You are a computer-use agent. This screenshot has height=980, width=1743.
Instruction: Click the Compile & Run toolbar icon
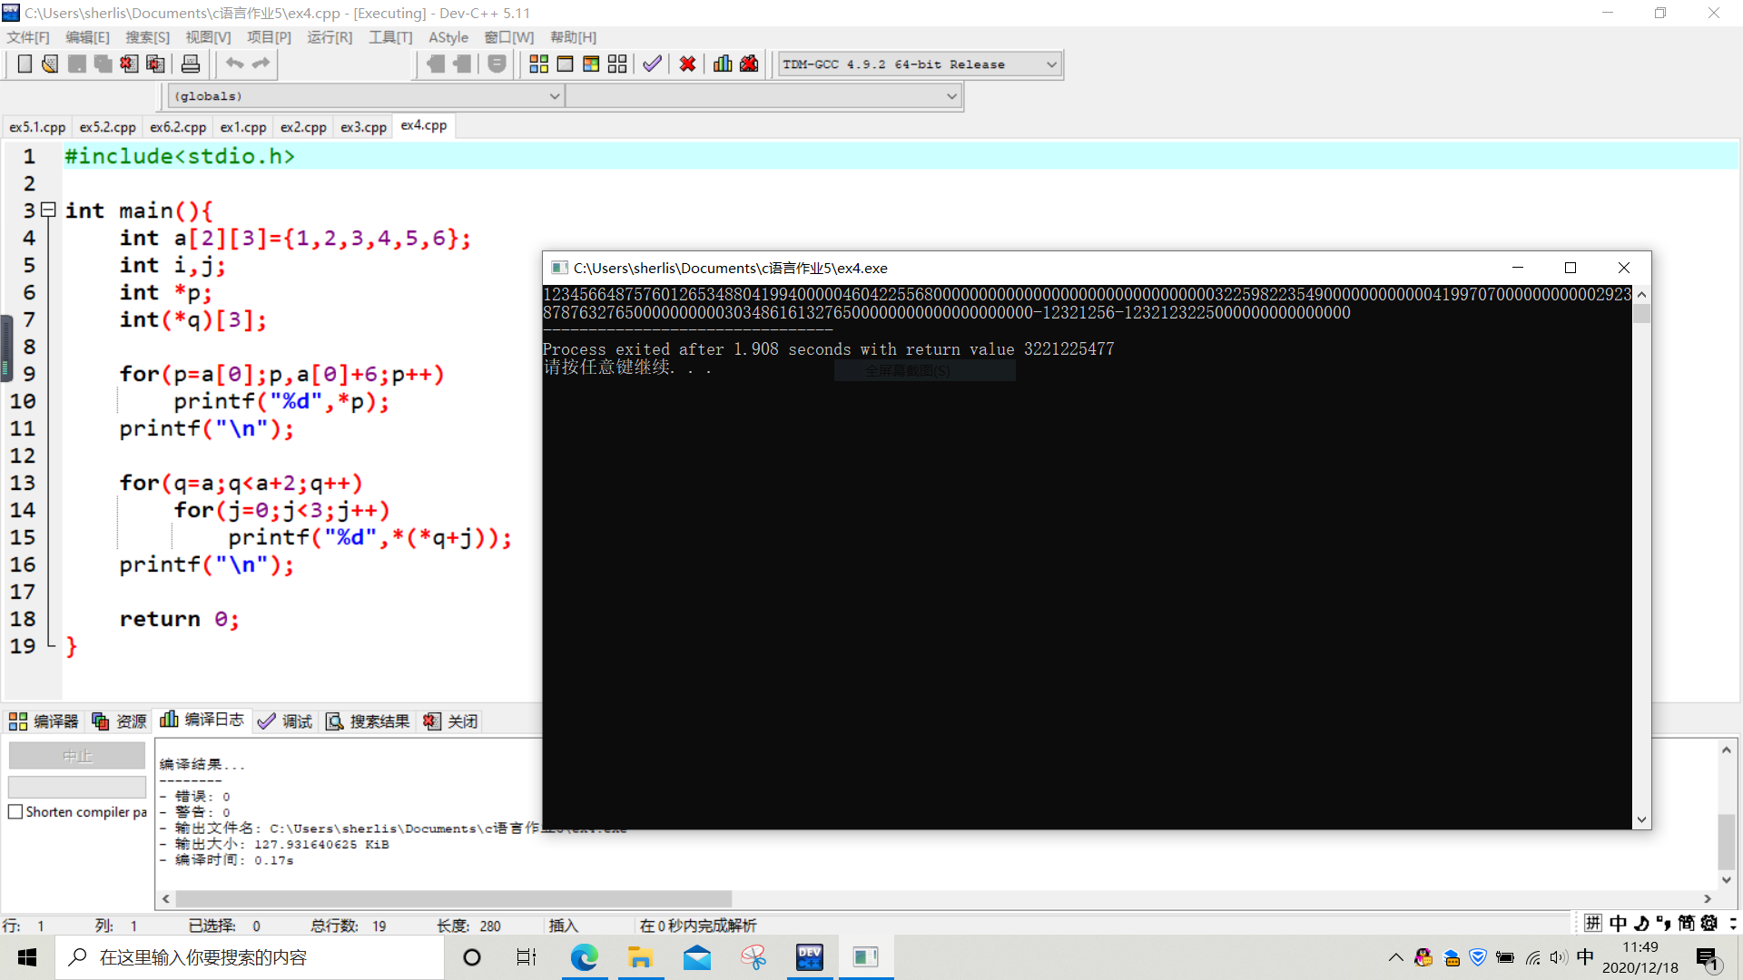coord(591,64)
